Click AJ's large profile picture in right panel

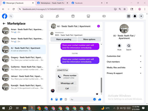124,29
